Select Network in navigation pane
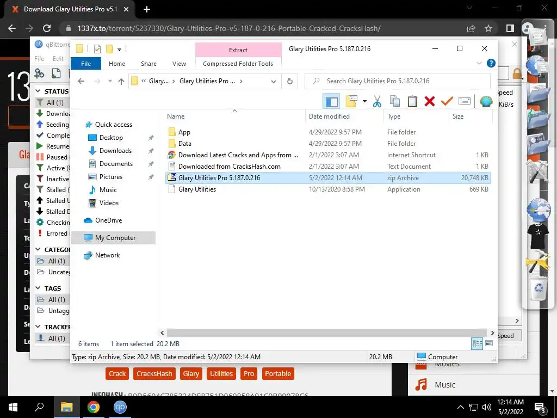This screenshot has width=557, height=418. 107,255
